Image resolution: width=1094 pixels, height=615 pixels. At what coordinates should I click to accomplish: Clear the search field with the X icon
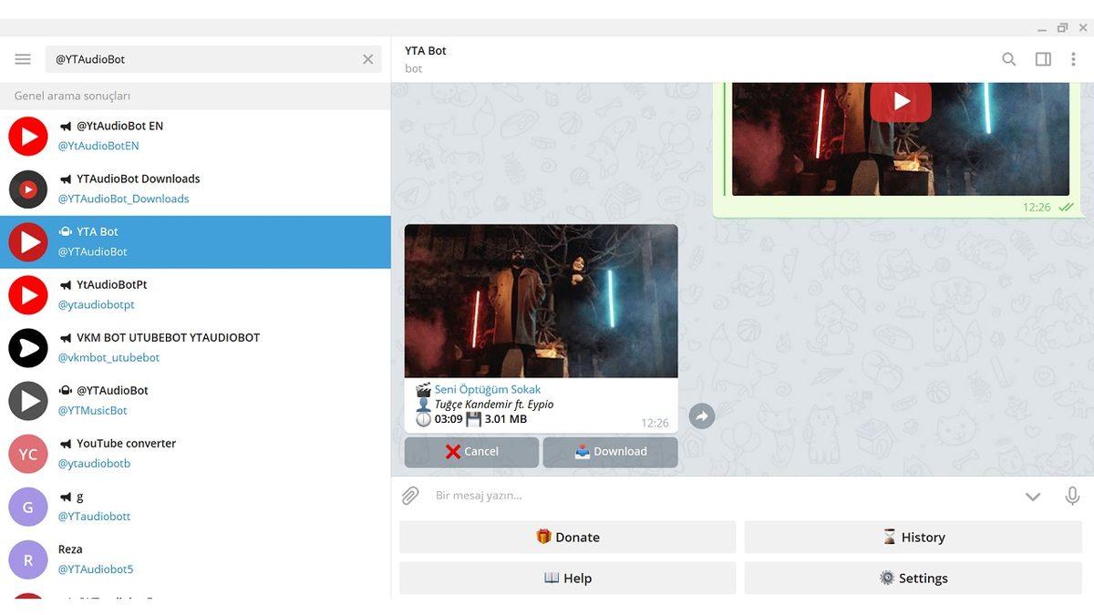click(x=367, y=58)
